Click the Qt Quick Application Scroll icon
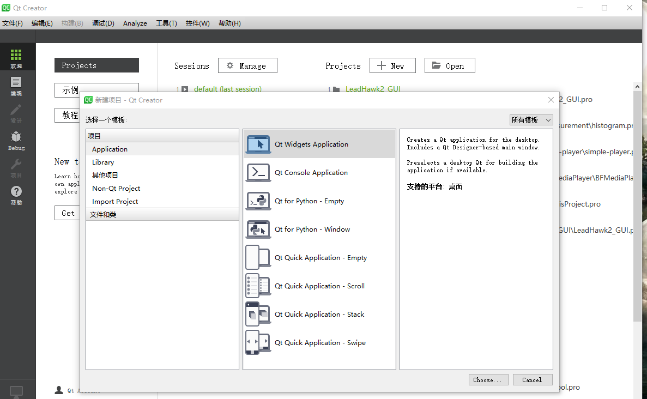Image resolution: width=647 pixels, height=399 pixels. pos(258,286)
